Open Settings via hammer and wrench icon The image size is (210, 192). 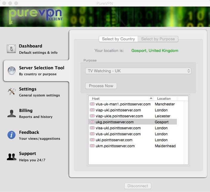(x=11, y=92)
